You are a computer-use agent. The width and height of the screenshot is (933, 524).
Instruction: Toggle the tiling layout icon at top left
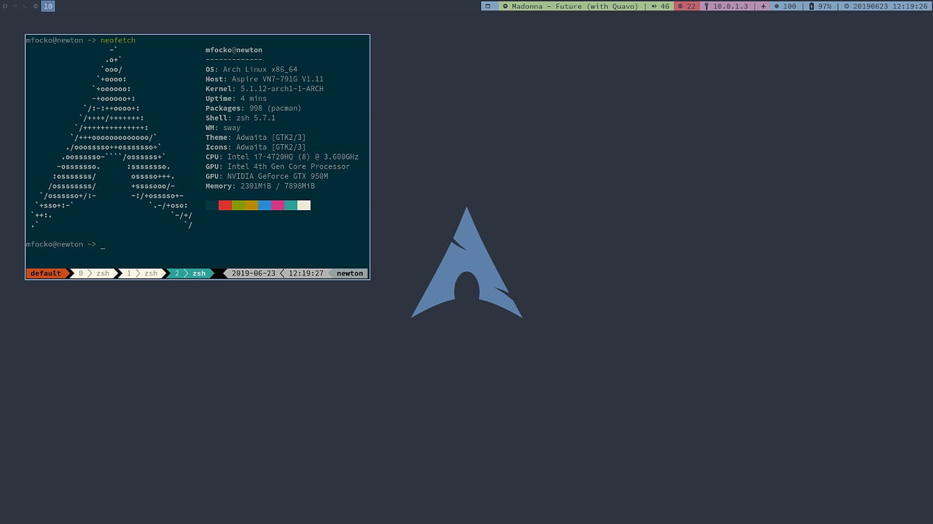tap(488, 6)
